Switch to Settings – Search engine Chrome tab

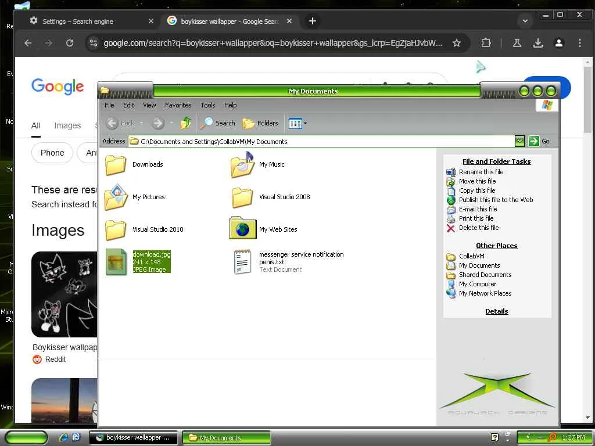tap(91, 21)
